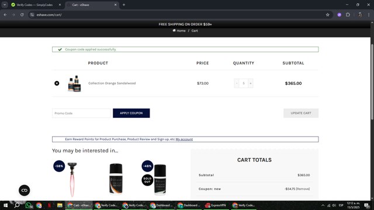374x210 pixels.
Task: Open the Collection Orange Sandalwood product thumbnail
Action: click(74, 83)
